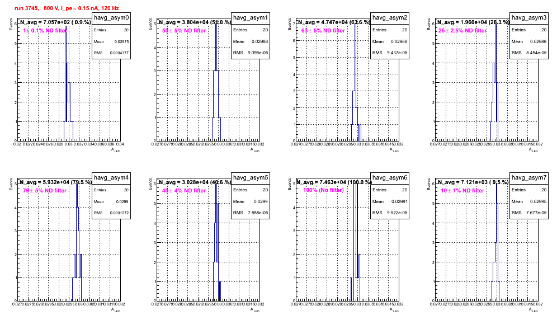Click RMS value 9.095e-05 in havg_asym1
Image resolution: width=557 pixels, height=320 pixels.
point(258,53)
